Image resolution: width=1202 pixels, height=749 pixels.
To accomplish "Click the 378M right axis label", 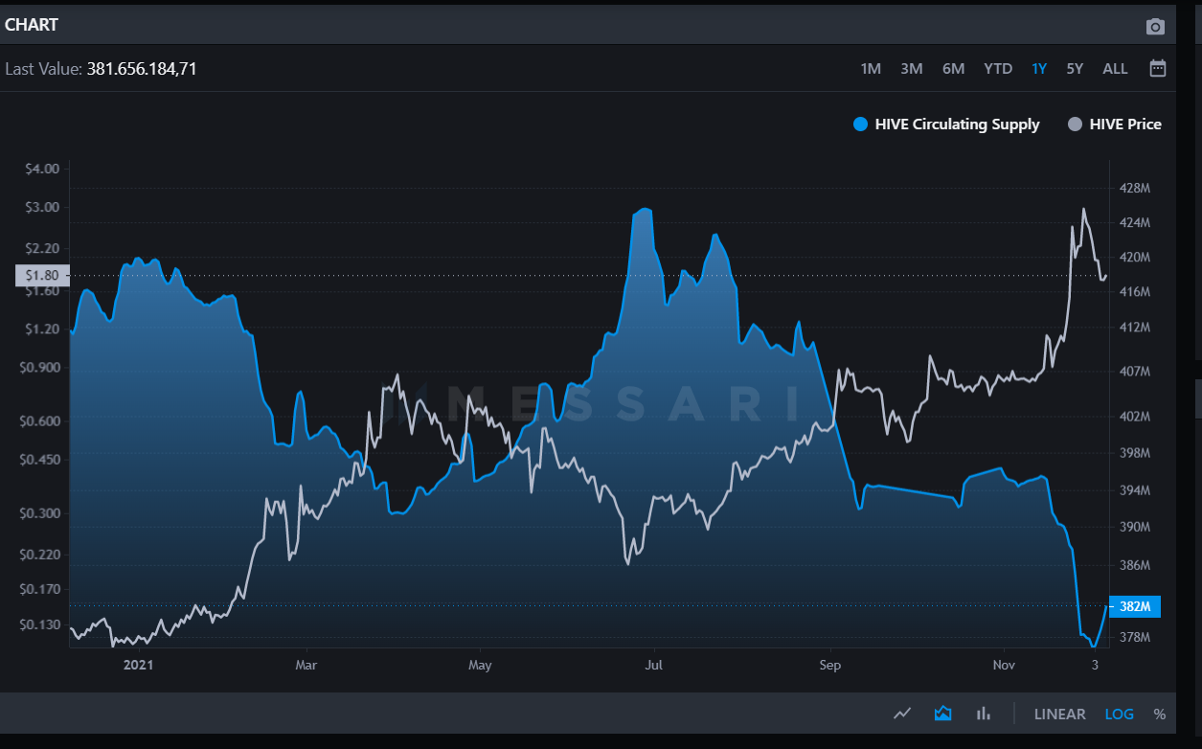I will (1134, 637).
